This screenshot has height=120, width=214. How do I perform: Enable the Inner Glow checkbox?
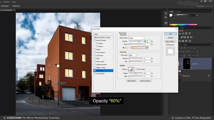[x=95, y=55]
